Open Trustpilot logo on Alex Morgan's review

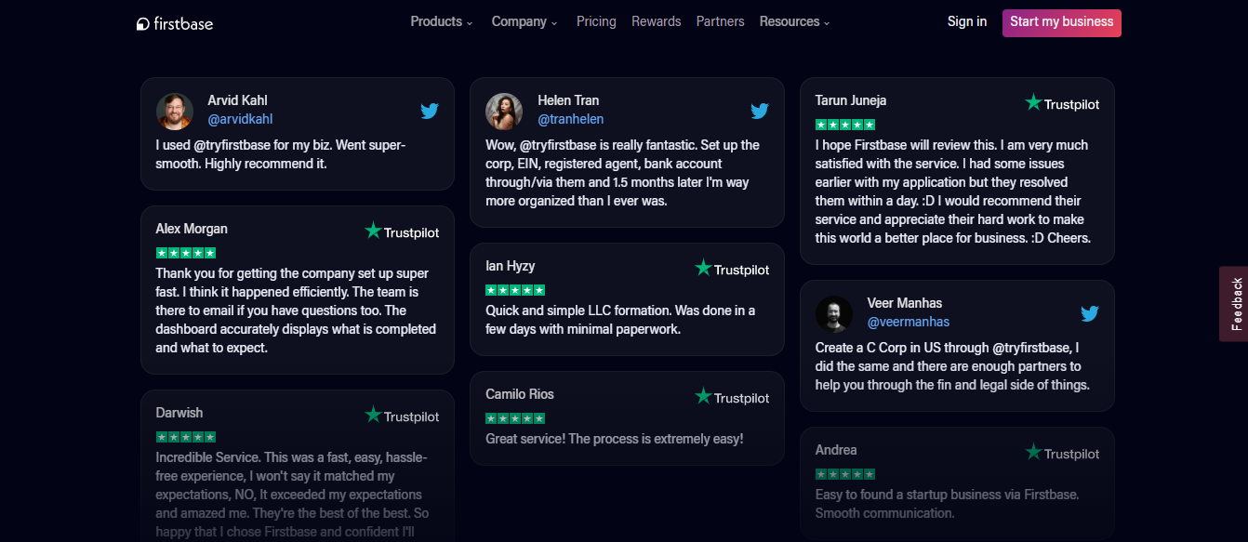point(401,232)
